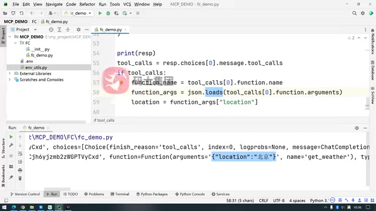Open user account dropdown in toolbar
376x211 pixels.
(x=52, y=13)
